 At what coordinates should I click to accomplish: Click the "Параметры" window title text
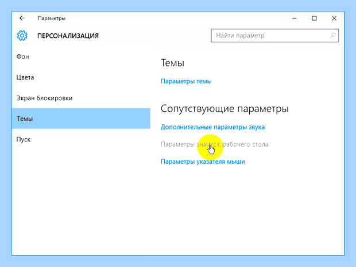[52, 18]
